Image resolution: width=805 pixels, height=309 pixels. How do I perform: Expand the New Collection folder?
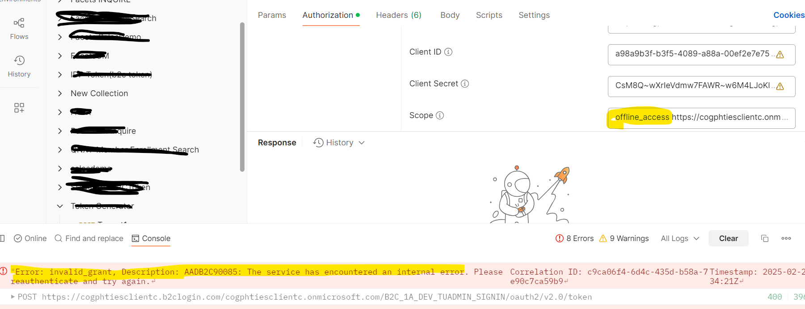point(60,93)
